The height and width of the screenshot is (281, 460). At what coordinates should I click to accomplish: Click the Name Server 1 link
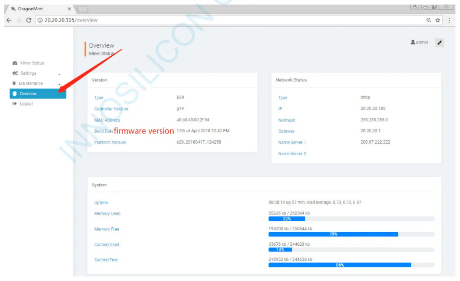pos(292,142)
